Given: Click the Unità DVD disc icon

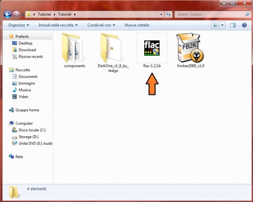Looking at the screenshot, I should click(x=15, y=143).
